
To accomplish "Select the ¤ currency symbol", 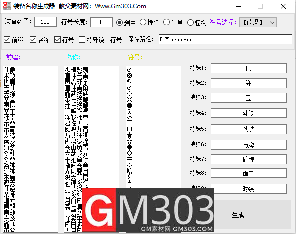I will click(129, 100).
